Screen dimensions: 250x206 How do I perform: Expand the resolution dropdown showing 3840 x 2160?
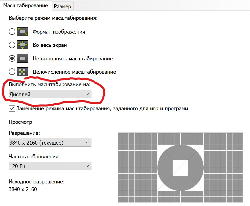[x=50, y=143]
